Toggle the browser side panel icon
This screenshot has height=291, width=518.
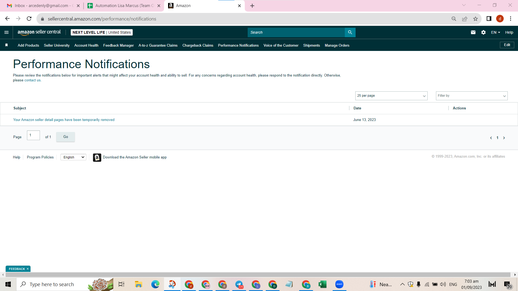pos(489,19)
